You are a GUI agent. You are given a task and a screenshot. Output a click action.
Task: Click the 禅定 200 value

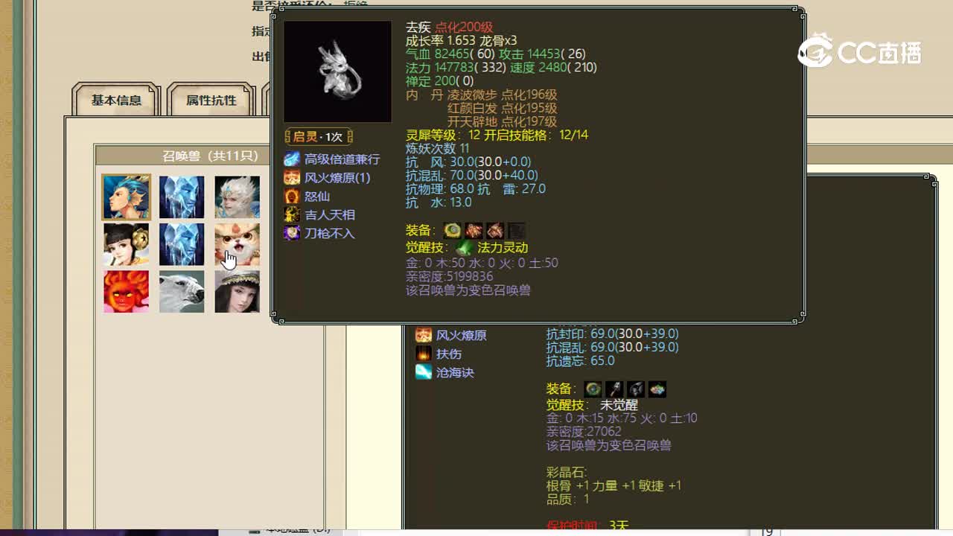(x=440, y=81)
